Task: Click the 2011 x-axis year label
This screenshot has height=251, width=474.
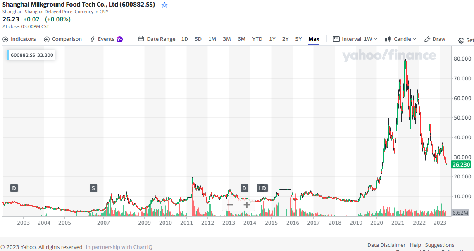Action: tap(186, 223)
